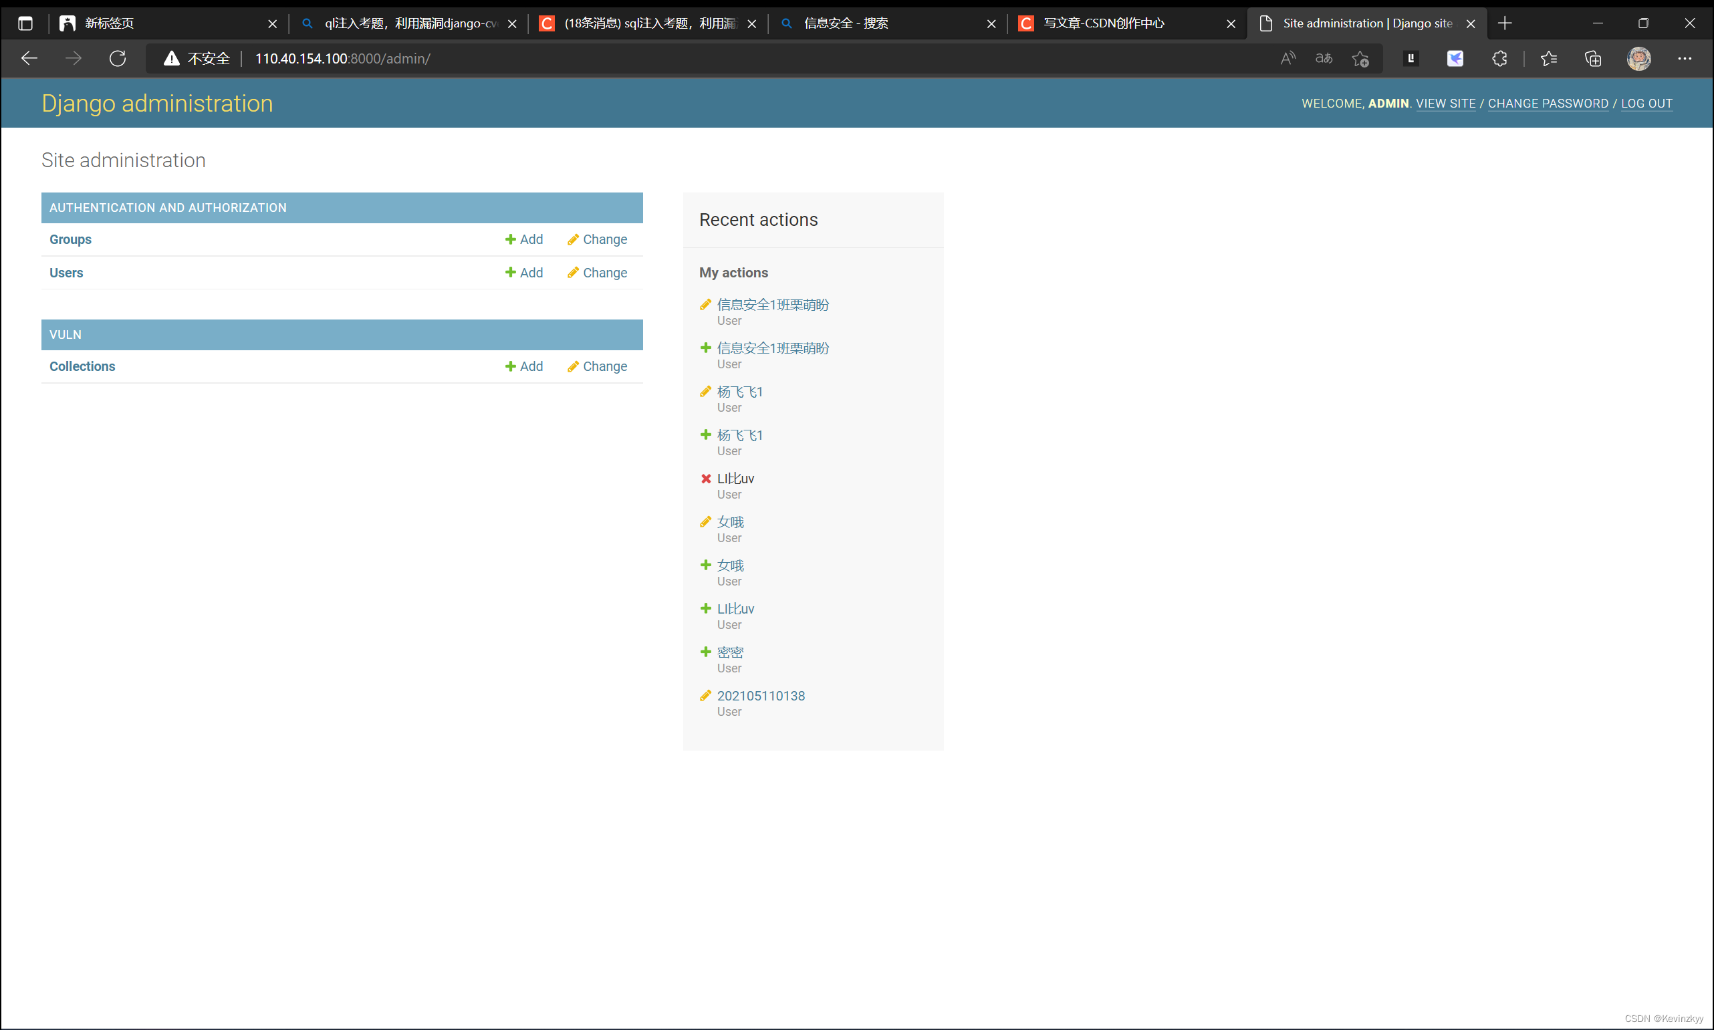The width and height of the screenshot is (1714, 1030).
Task: Open a new browser tab
Action: click(x=1505, y=23)
